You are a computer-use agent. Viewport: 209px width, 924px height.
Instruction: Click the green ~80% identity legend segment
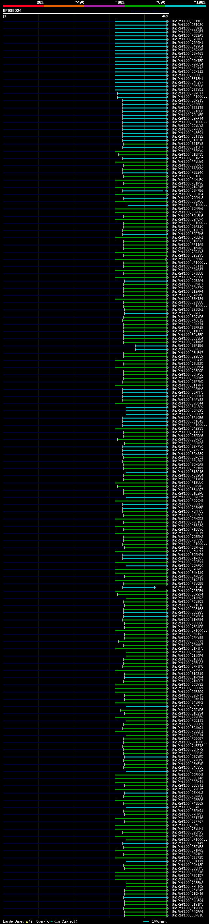tap(145, 6)
